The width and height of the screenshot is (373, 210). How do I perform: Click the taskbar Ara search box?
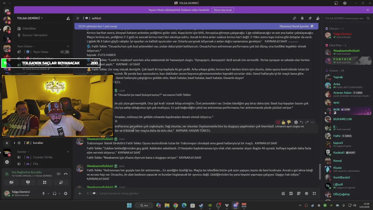coord(144,205)
